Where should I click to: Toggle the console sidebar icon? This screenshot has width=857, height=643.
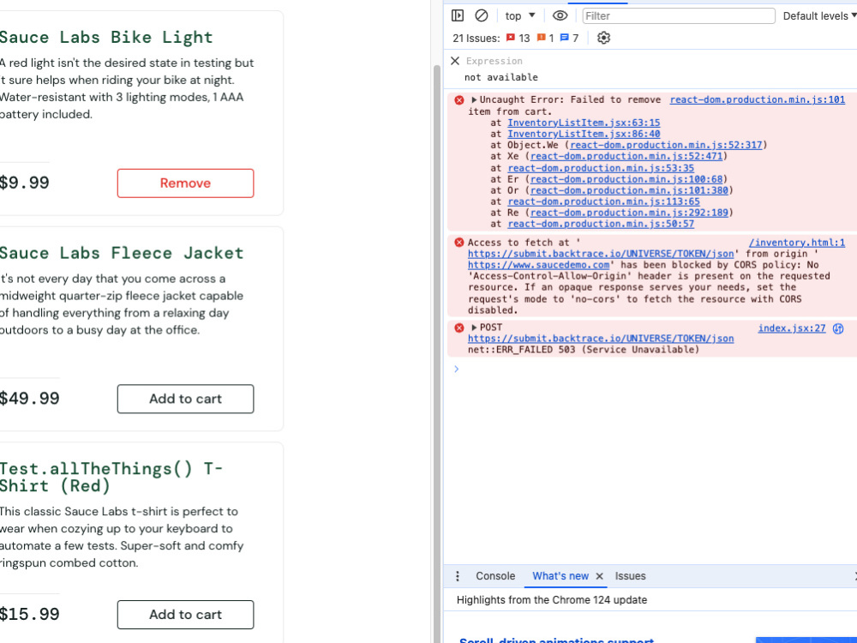pos(458,15)
